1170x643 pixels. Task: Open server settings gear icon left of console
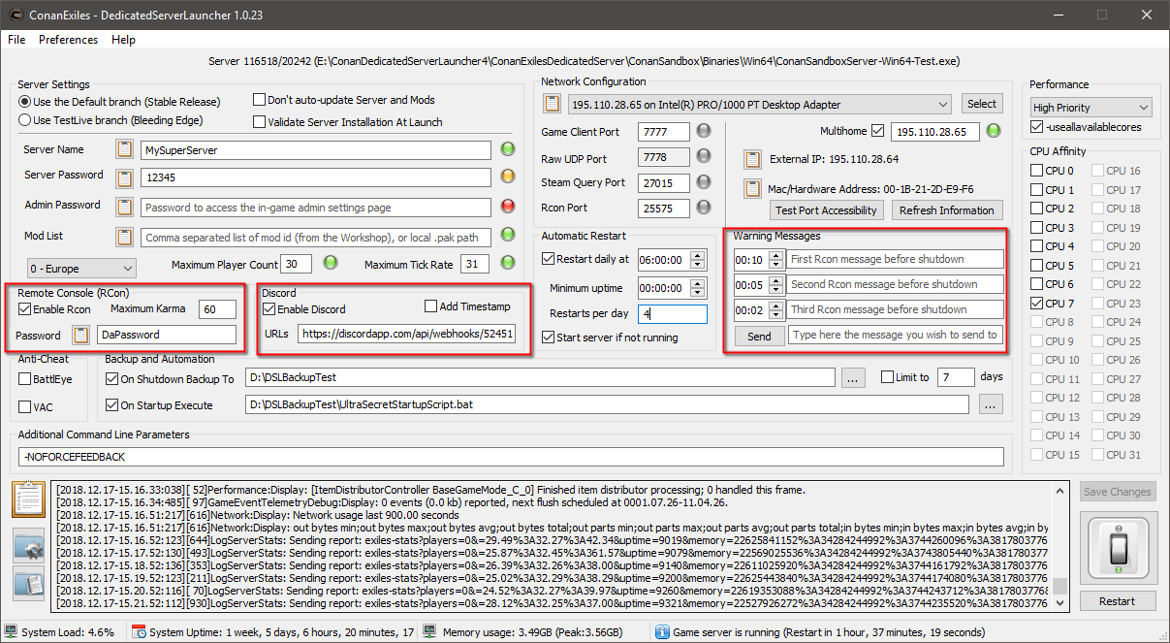(x=28, y=546)
